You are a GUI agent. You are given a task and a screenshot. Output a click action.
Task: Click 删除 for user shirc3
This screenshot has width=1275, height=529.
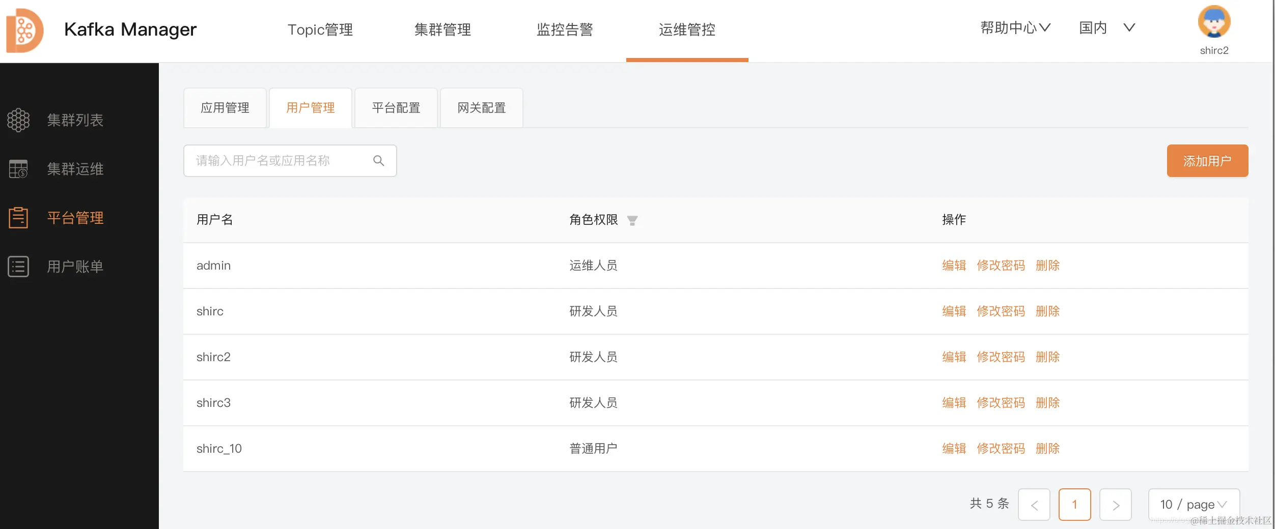tap(1047, 403)
